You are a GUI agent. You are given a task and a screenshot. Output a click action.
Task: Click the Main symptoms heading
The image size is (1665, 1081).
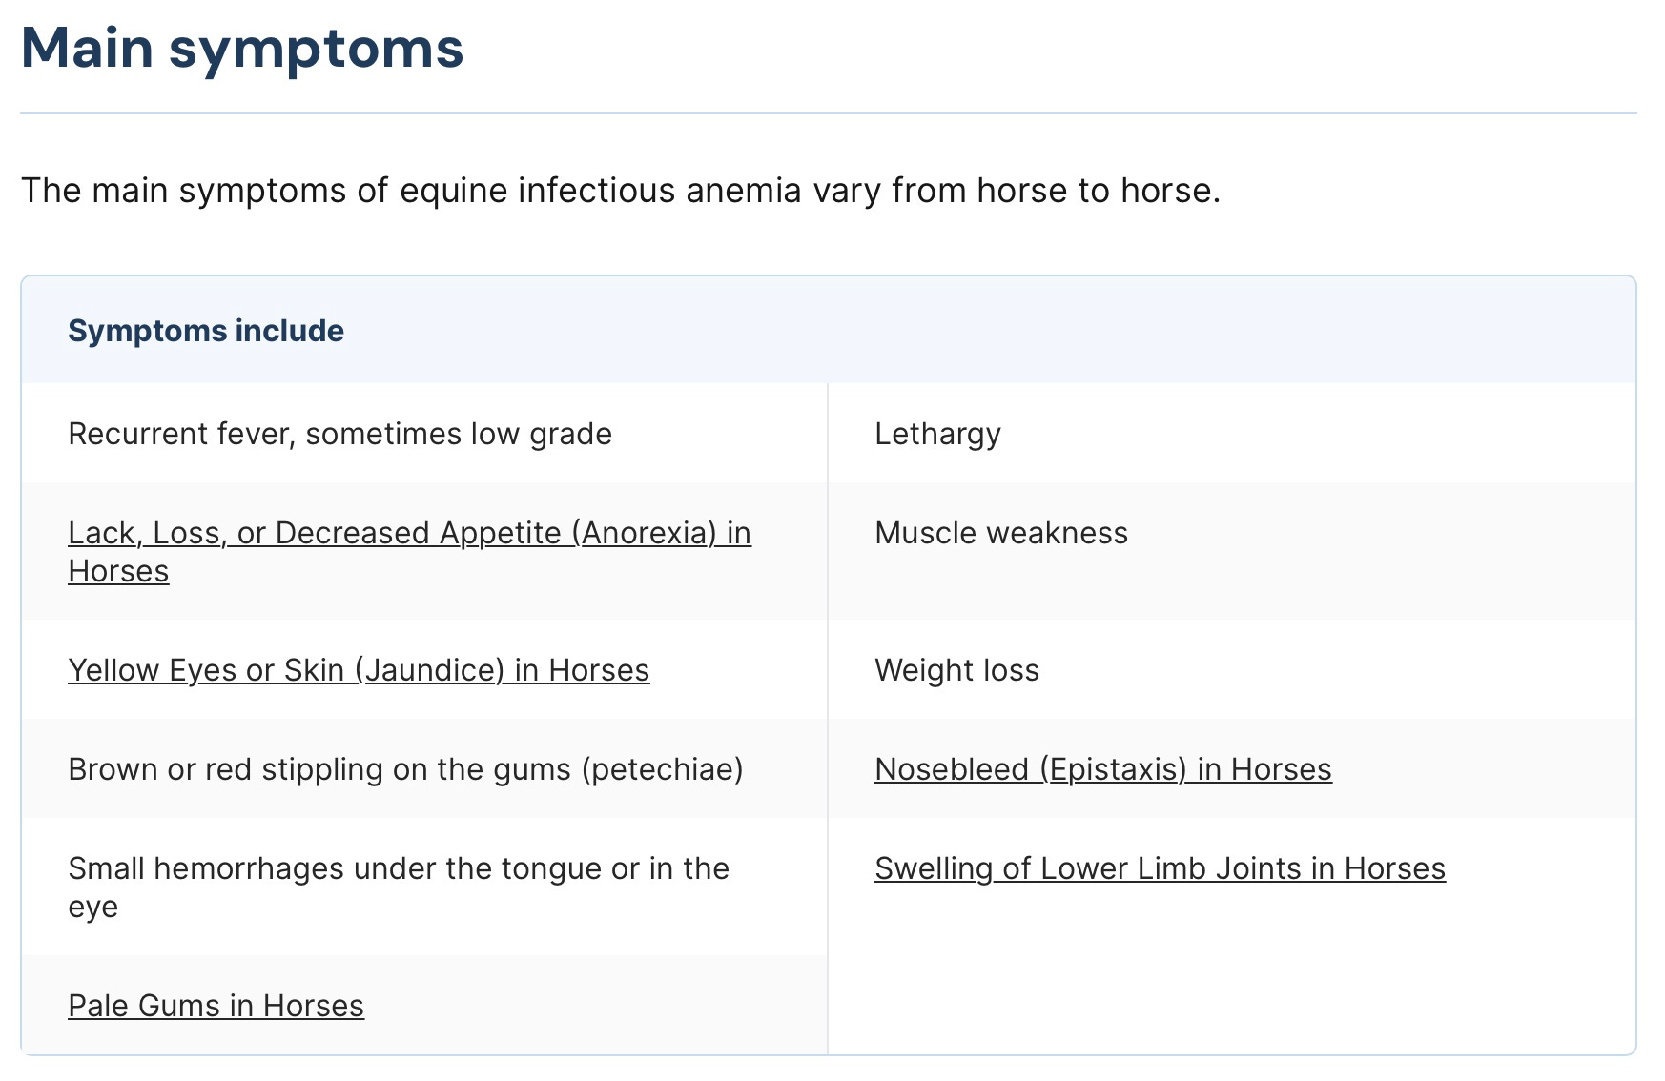click(242, 49)
